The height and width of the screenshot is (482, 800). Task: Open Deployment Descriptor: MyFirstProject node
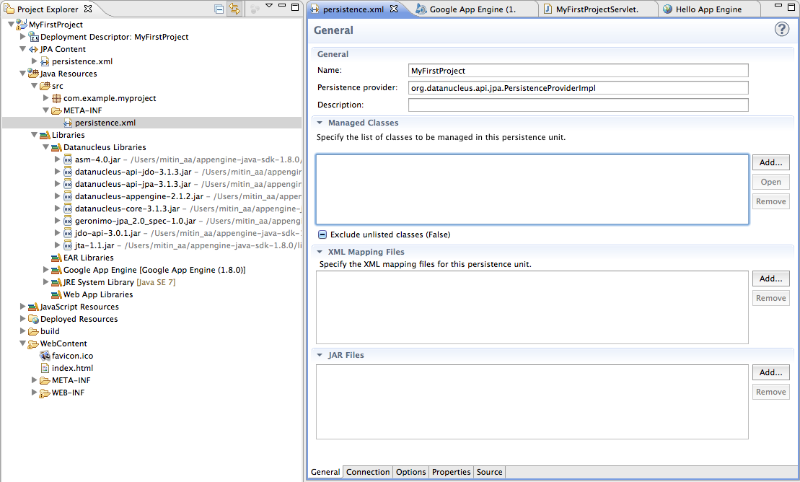click(x=114, y=37)
